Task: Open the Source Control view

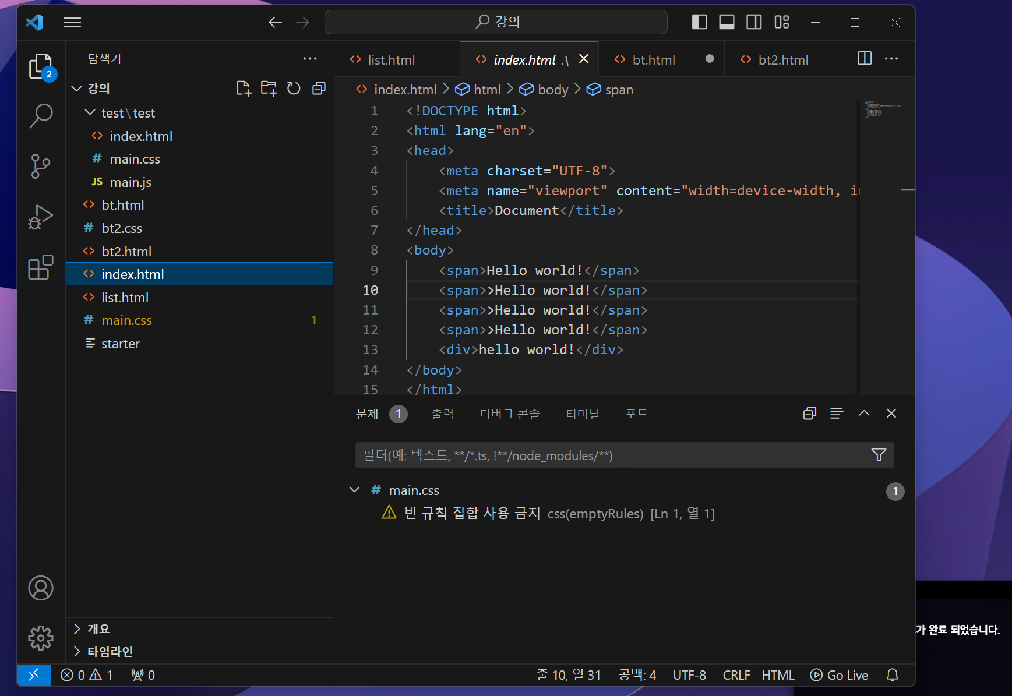Action: (41, 166)
